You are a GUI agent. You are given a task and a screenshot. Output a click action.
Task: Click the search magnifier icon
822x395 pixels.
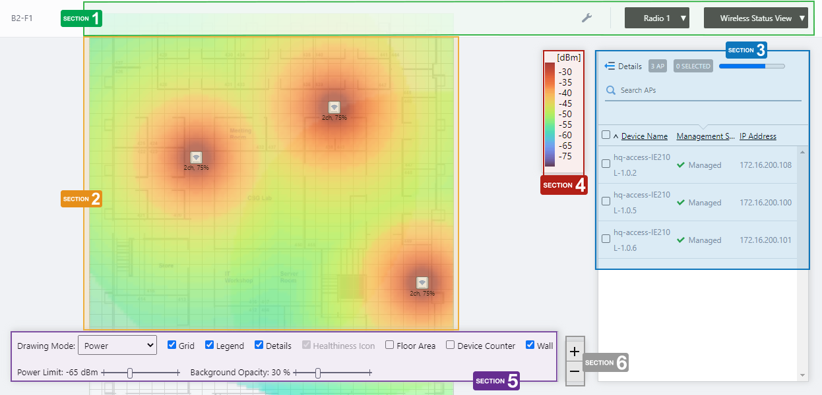(611, 90)
